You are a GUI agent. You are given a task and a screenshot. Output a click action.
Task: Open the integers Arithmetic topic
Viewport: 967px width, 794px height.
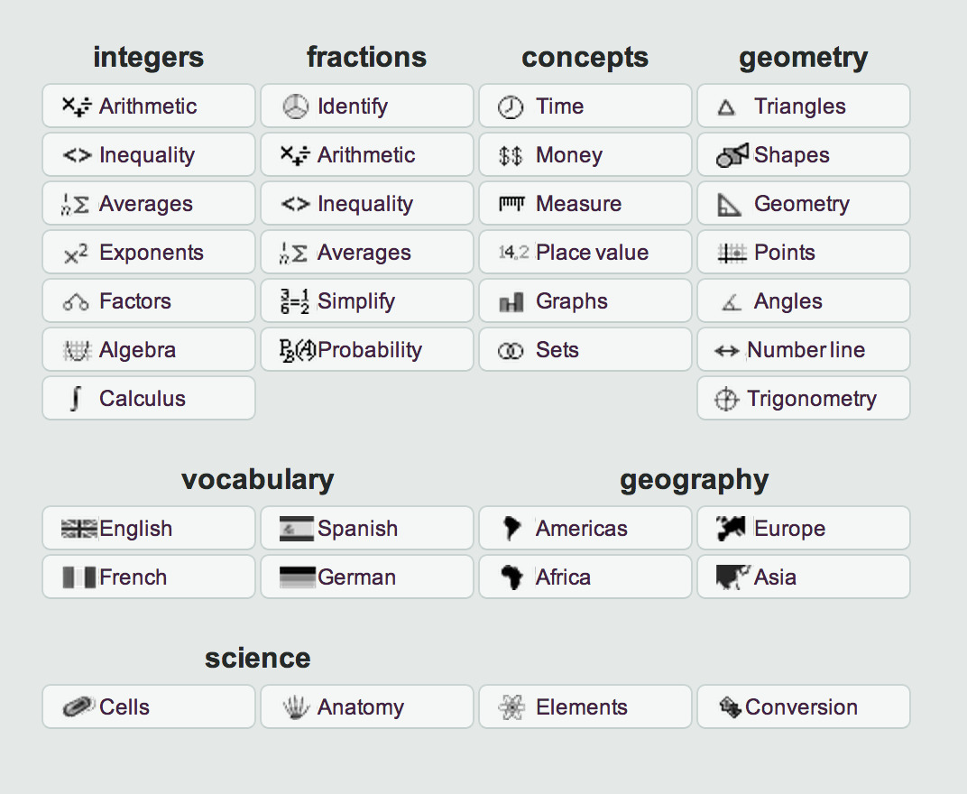[149, 106]
